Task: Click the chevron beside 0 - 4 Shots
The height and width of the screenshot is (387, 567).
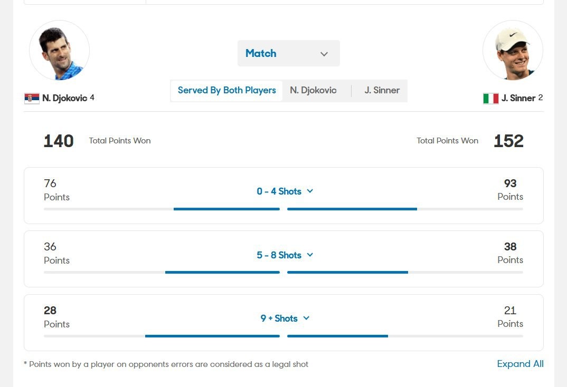Action: click(310, 191)
